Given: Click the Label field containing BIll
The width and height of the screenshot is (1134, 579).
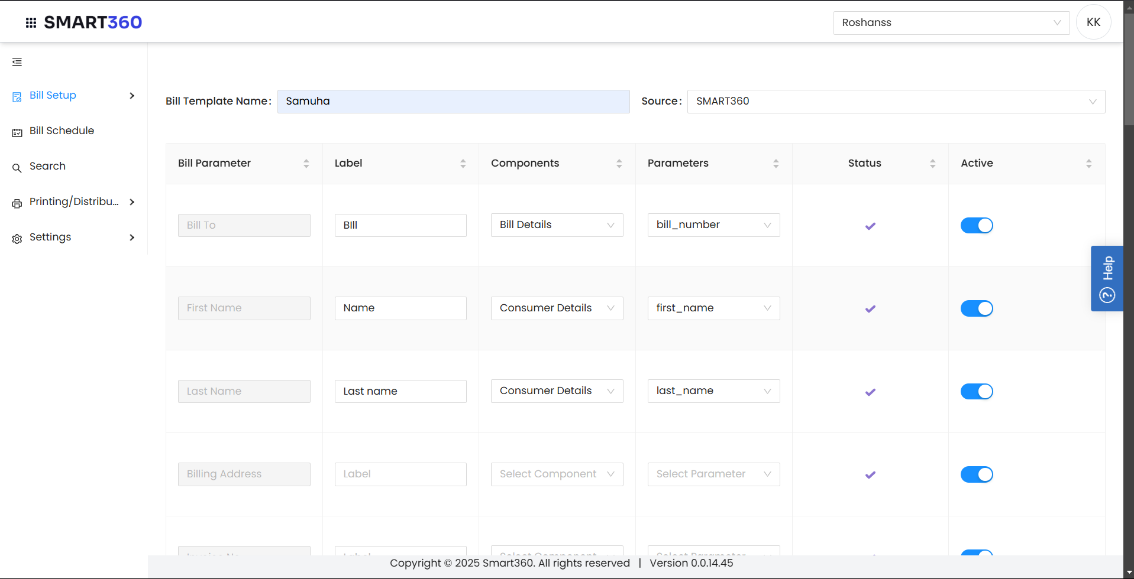Looking at the screenshot, I should [x=400, y=225].
